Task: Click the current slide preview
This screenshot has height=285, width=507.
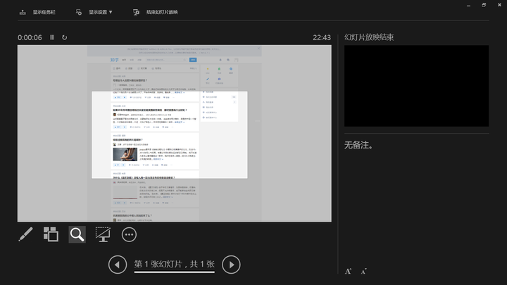Action: pyautogui.click(x=175, y=134)
